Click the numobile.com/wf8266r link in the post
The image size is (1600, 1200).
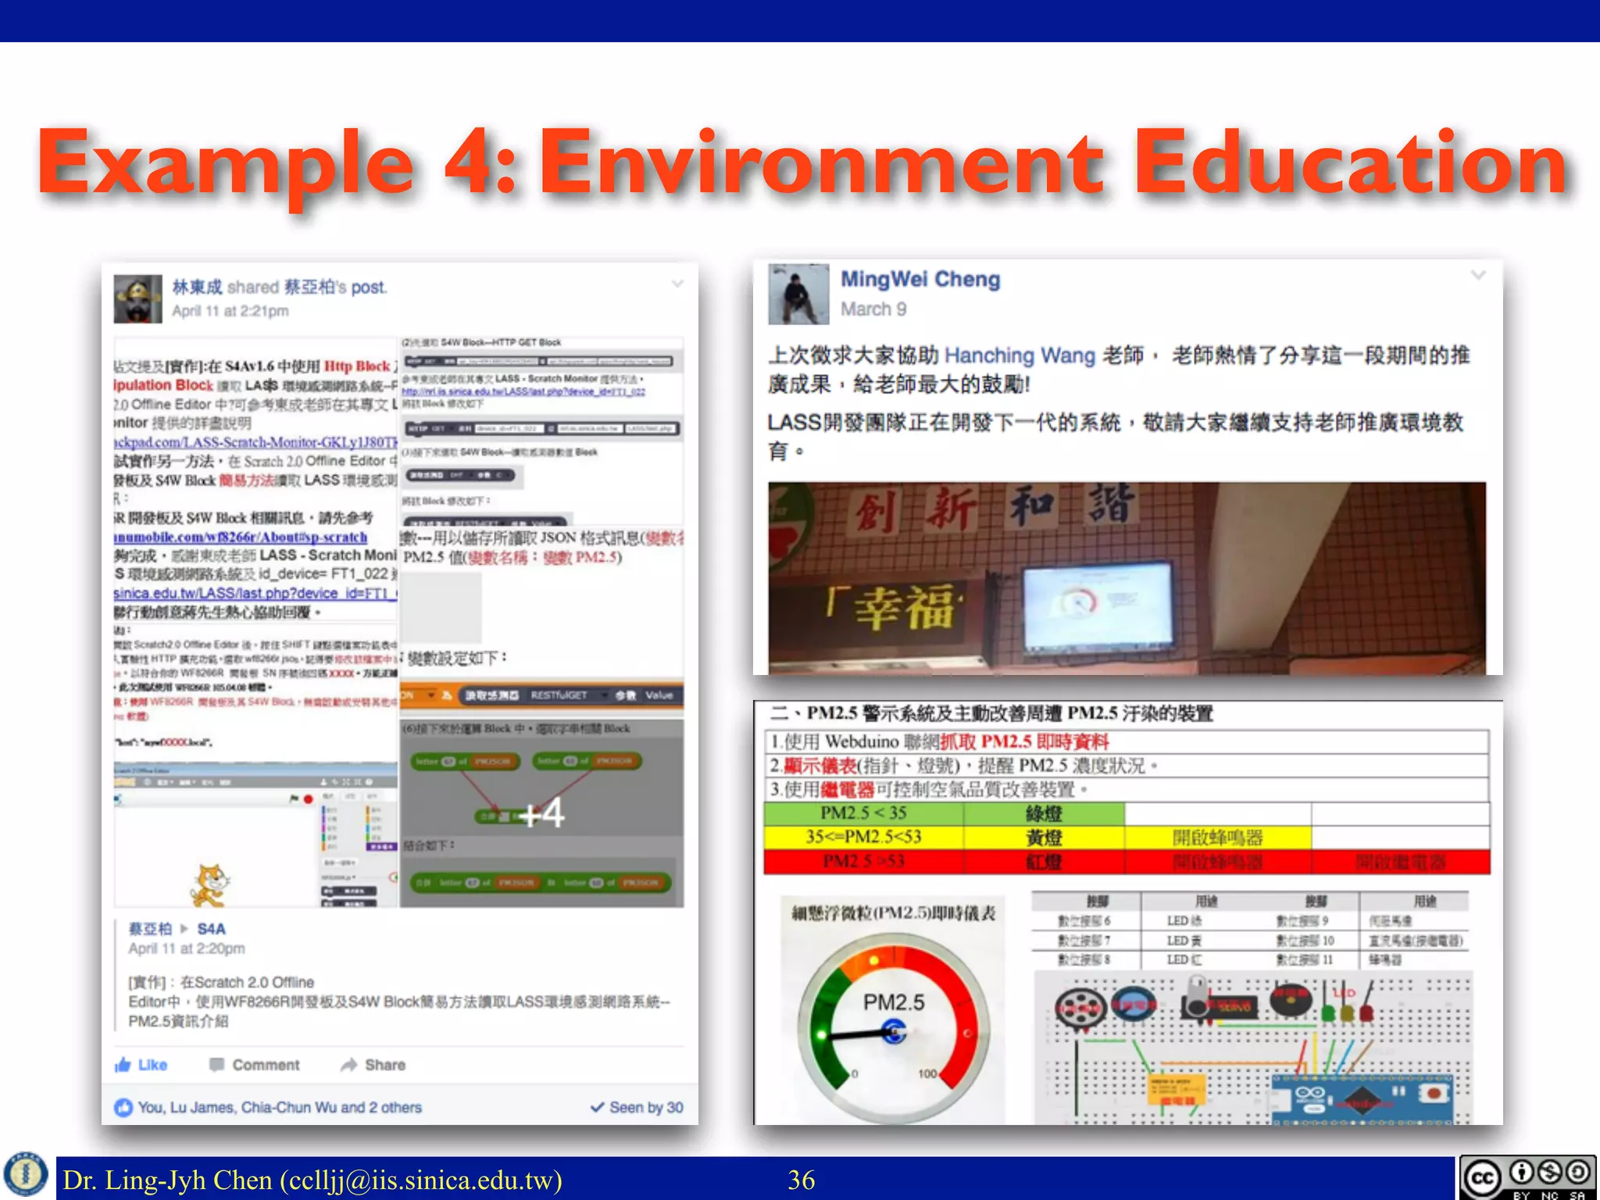tap(241, 537)
